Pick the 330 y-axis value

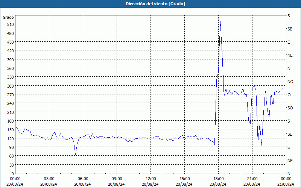tap(10, 77)
